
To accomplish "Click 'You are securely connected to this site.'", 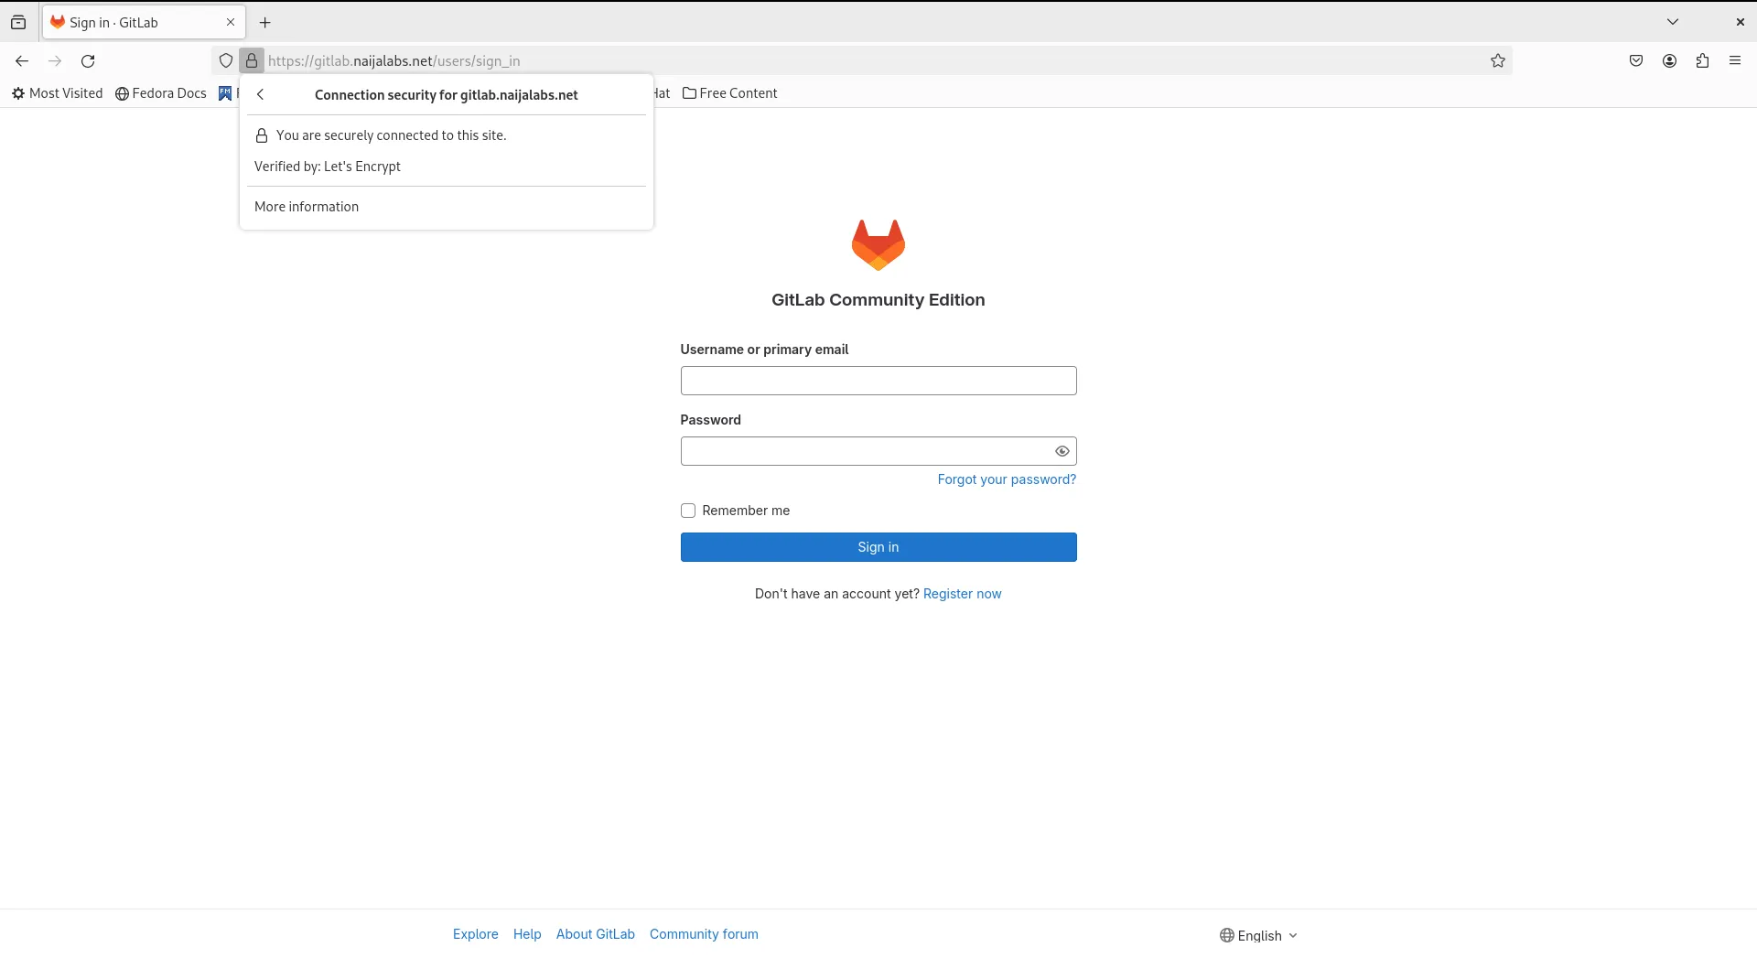I will (x=392, y=135).
